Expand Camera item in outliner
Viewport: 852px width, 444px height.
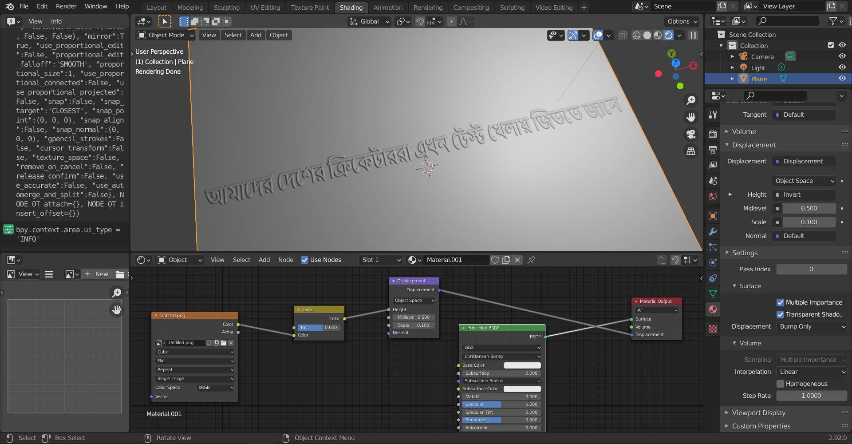point(732,57)
